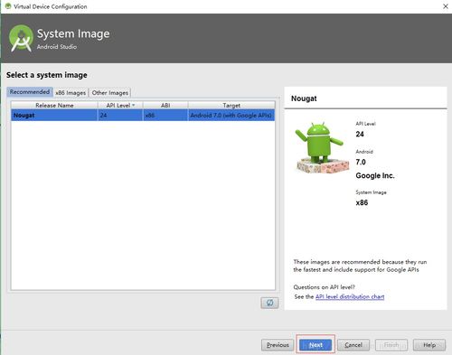
Task: Click the Android 7.0 target cell
Action: click(x=231, y=116)
